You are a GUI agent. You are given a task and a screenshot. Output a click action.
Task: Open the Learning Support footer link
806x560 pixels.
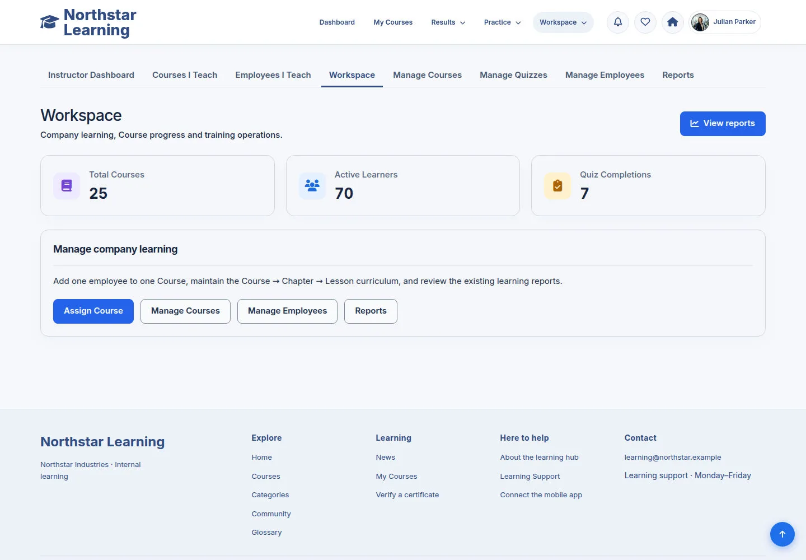click(530, 477)
